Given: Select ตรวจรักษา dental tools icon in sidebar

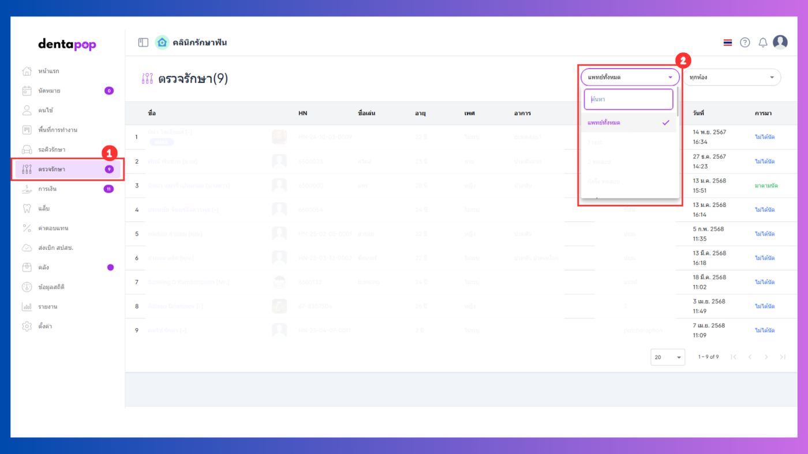Looking at the screenshot, I should click(x=27, y=169).
